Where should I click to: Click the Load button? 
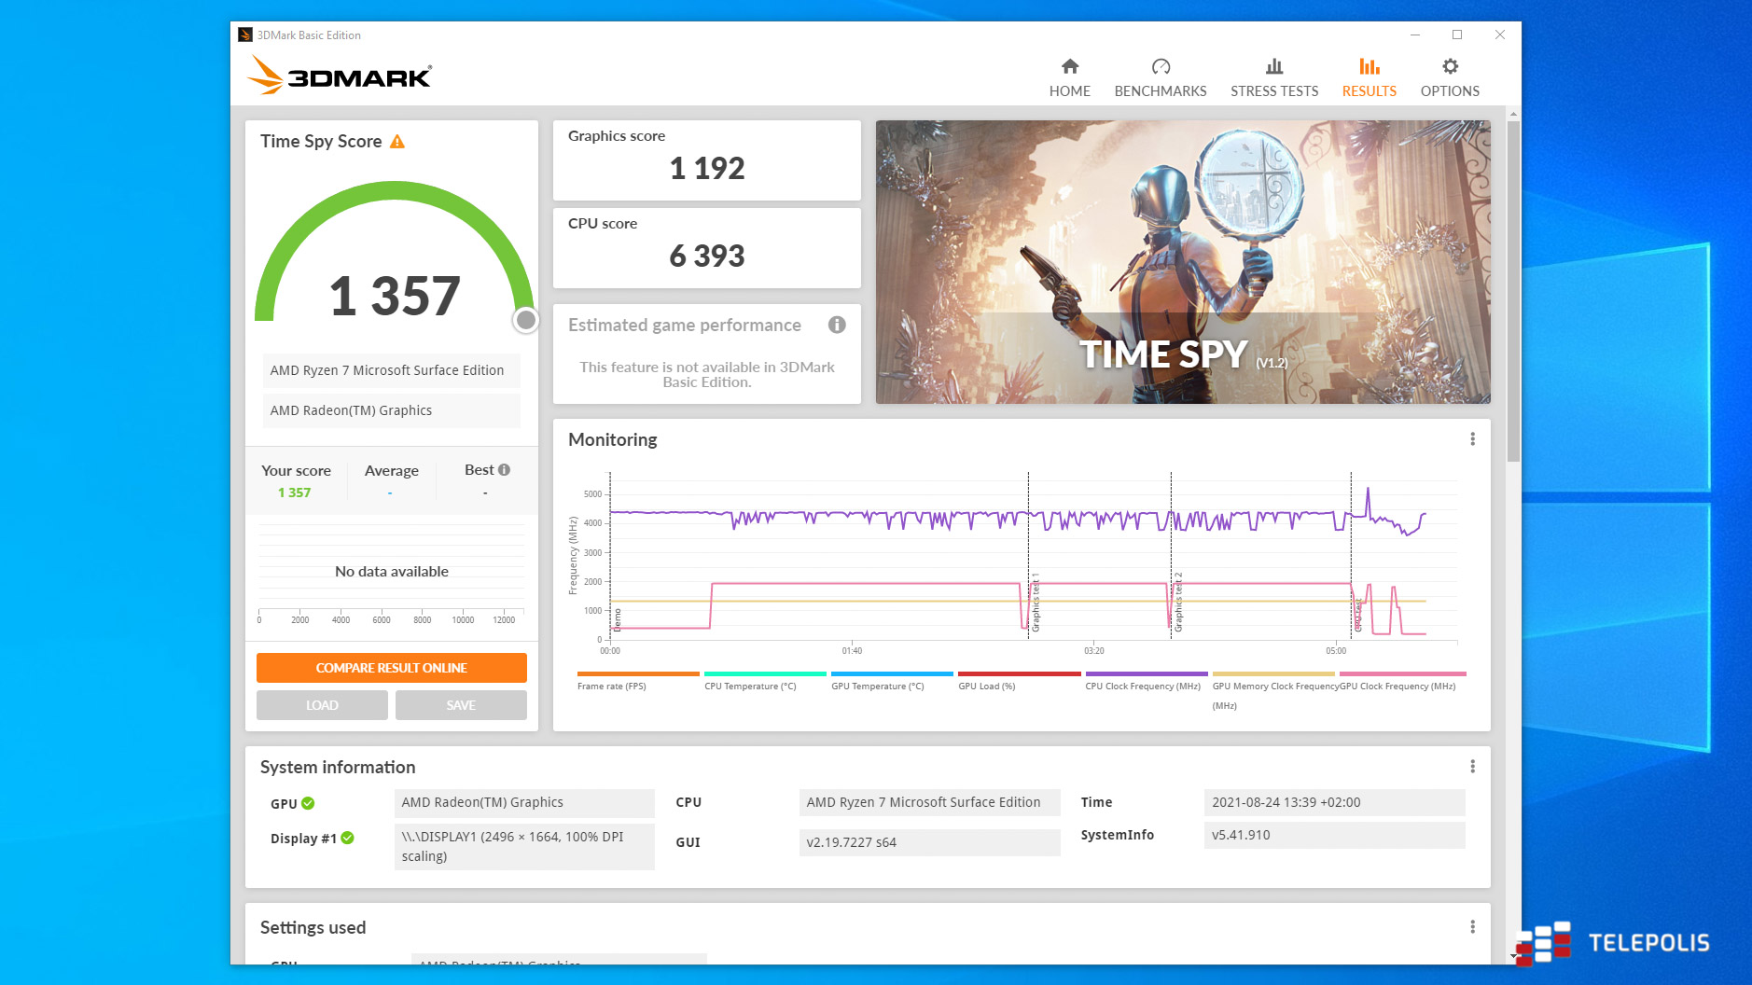[x=322, y=705]
